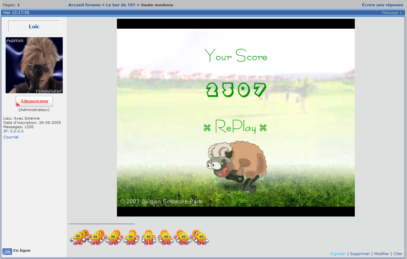407x259 pixels.
Task: Quote the post with Citer
Action: 398,254
